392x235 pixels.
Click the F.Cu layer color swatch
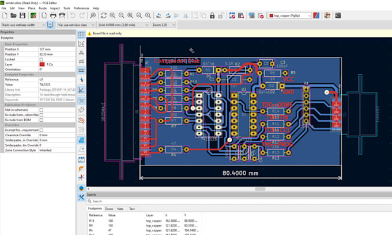coord(42,64)
